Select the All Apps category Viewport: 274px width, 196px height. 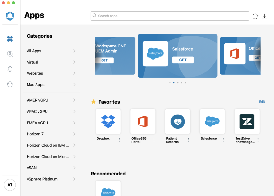coord(34,51)
